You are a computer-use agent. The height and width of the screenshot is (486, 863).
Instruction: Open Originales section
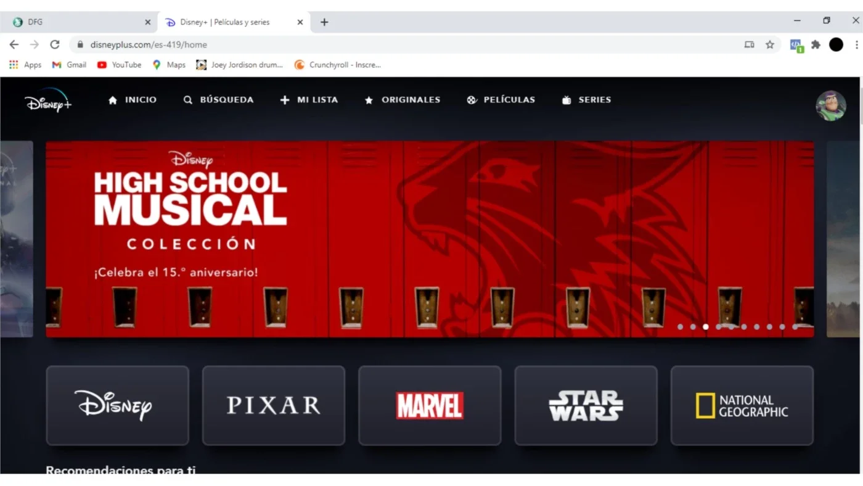[x=402, y=100]
